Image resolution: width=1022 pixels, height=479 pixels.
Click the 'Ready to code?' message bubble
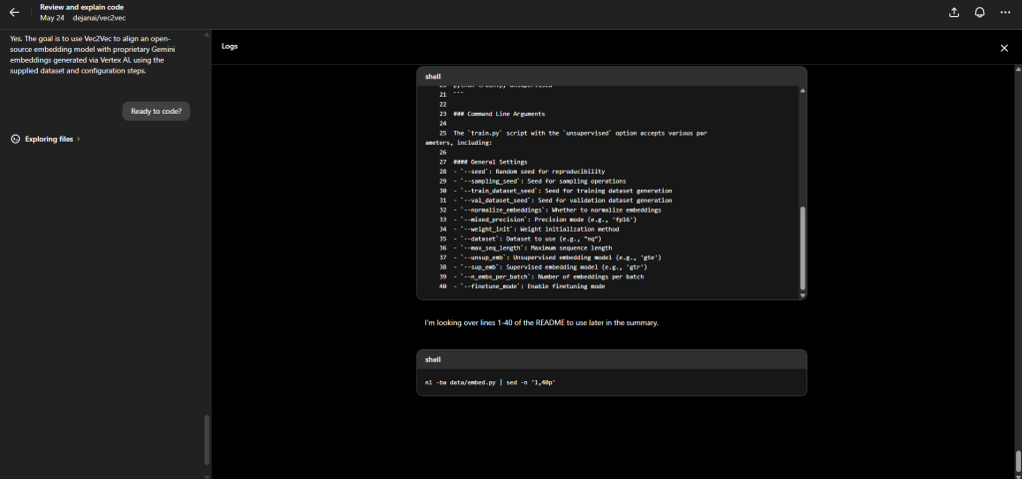pyautogui.click(x=156, y=111)
